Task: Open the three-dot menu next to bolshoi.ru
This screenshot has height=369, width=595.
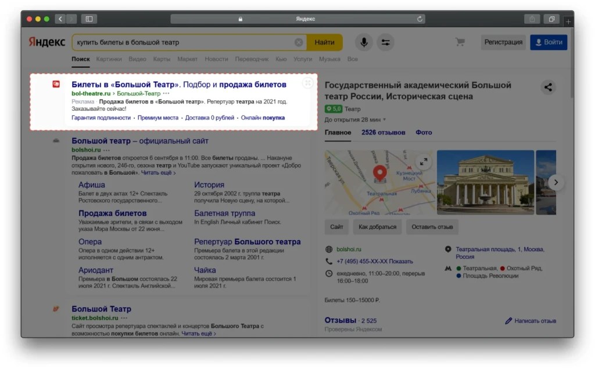Action: 107,150
